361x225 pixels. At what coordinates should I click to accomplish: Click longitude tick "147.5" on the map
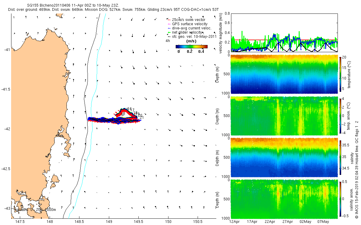pyautogui.click(x=20, y=222)
